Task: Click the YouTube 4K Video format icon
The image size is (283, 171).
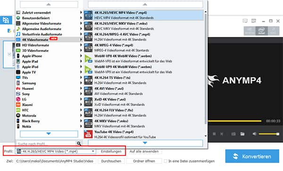Action: [x=88, y=134]
